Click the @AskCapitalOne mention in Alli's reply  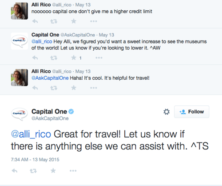[x=50, y=78]
